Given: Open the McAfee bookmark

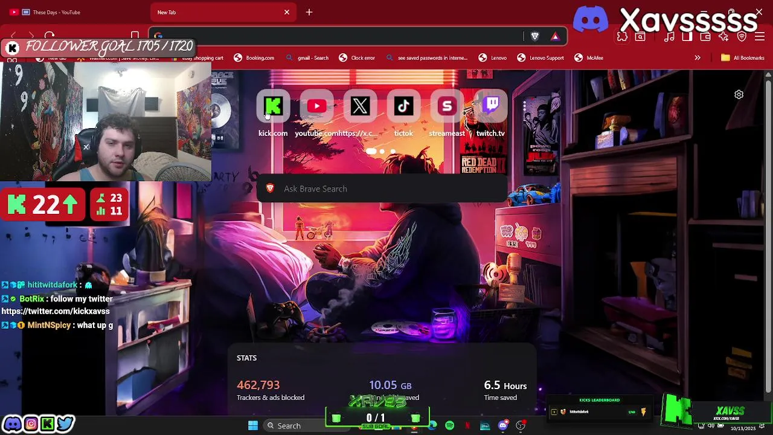Looking at the screenshot, I should point(589,58).
